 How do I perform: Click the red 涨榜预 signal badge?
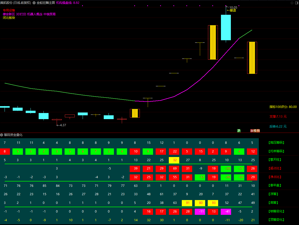pos(255,131)
